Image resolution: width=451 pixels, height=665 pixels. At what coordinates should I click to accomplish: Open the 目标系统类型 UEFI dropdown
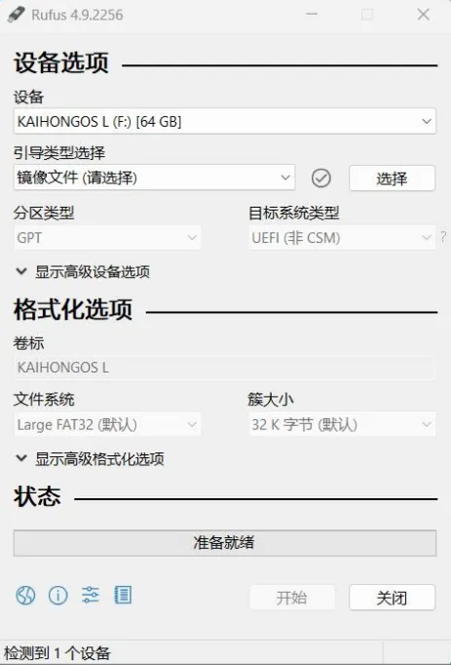tap(342, 238)
